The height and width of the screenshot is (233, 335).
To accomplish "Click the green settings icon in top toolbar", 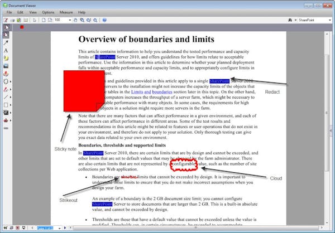I will click(x=19, y=20).
